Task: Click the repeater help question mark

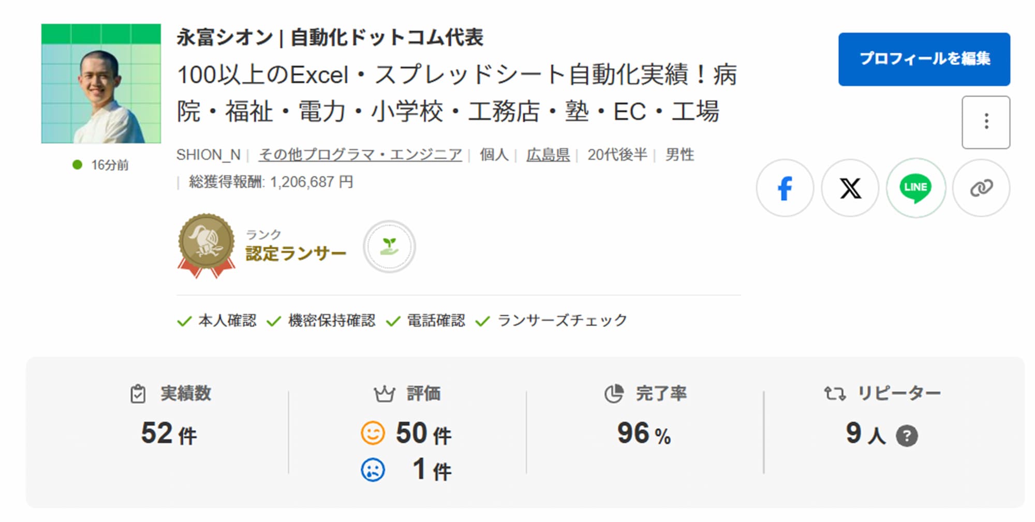Action: pyautogui.click(x=907, y=436)
